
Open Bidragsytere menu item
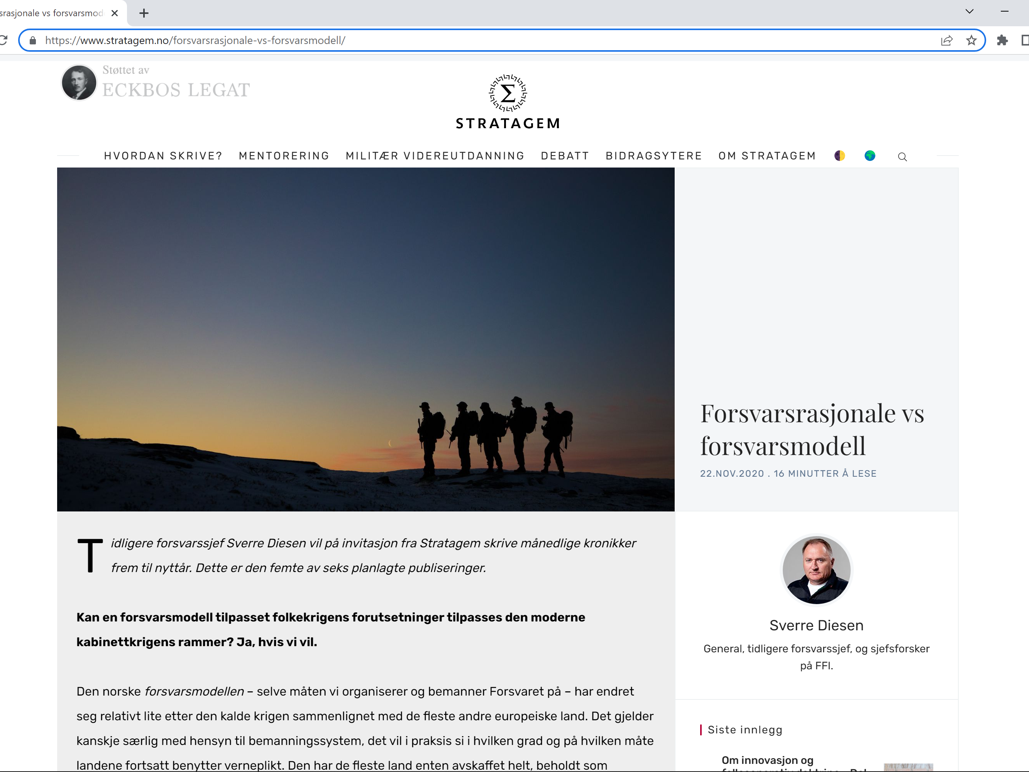tap(654, 156)
